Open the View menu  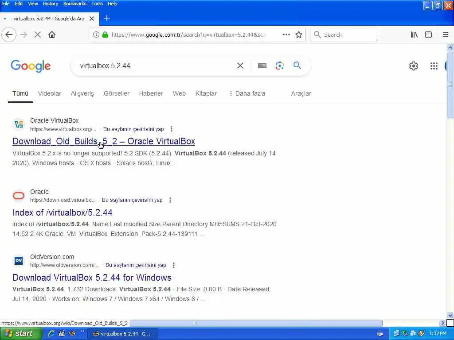click(33, 4)
